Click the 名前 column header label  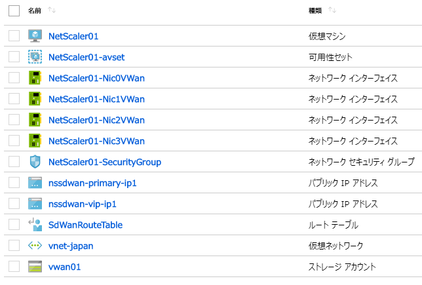pyautogui.click(x=35, y=10)
